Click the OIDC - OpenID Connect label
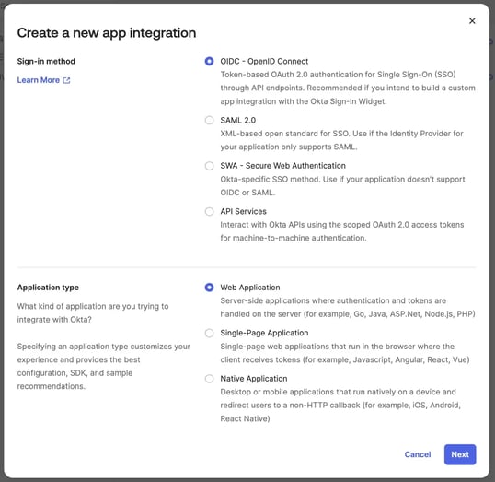 click(x=264, y=61)
